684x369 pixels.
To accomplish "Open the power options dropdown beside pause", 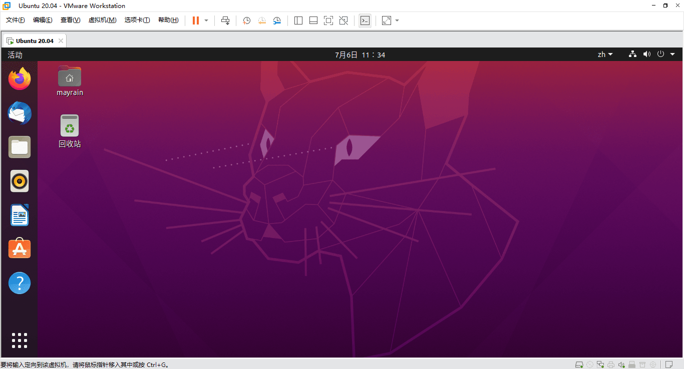I will (206, 20).
